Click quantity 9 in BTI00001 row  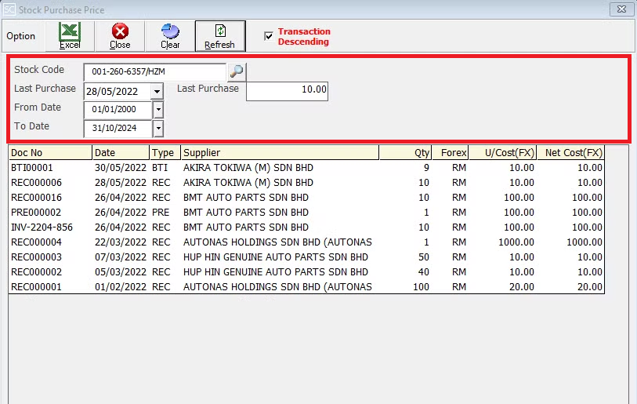tap(426, 168)
